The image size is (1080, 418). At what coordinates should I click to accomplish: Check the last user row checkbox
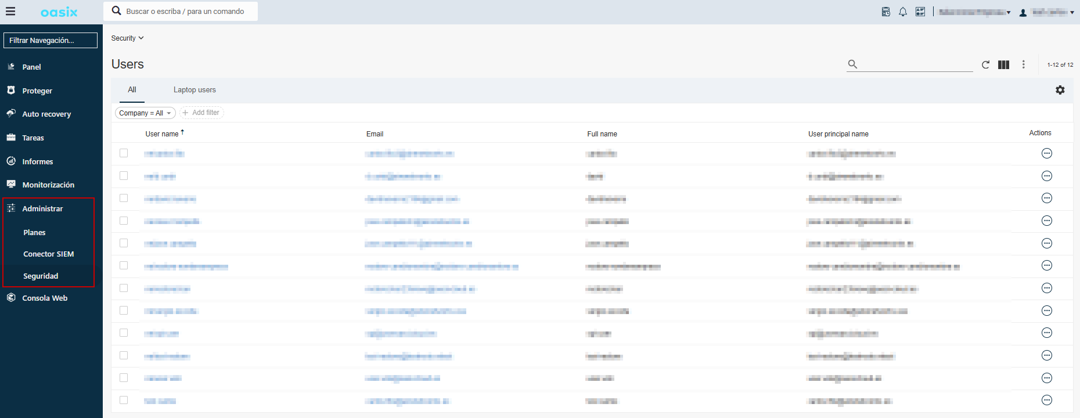coord(124,400)
